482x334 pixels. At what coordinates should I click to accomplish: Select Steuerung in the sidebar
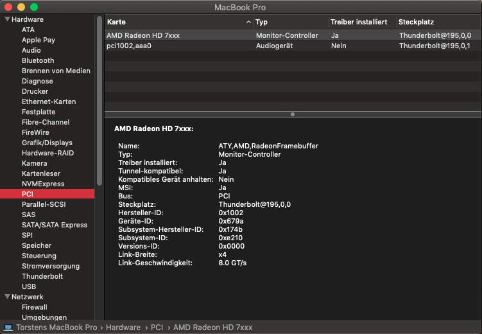[x=39, y=256]
